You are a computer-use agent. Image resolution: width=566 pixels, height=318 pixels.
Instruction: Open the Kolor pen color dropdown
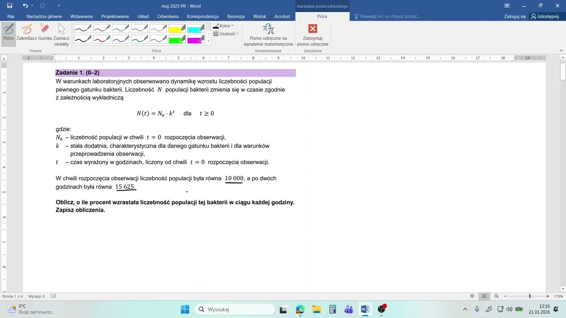[223, 26]
